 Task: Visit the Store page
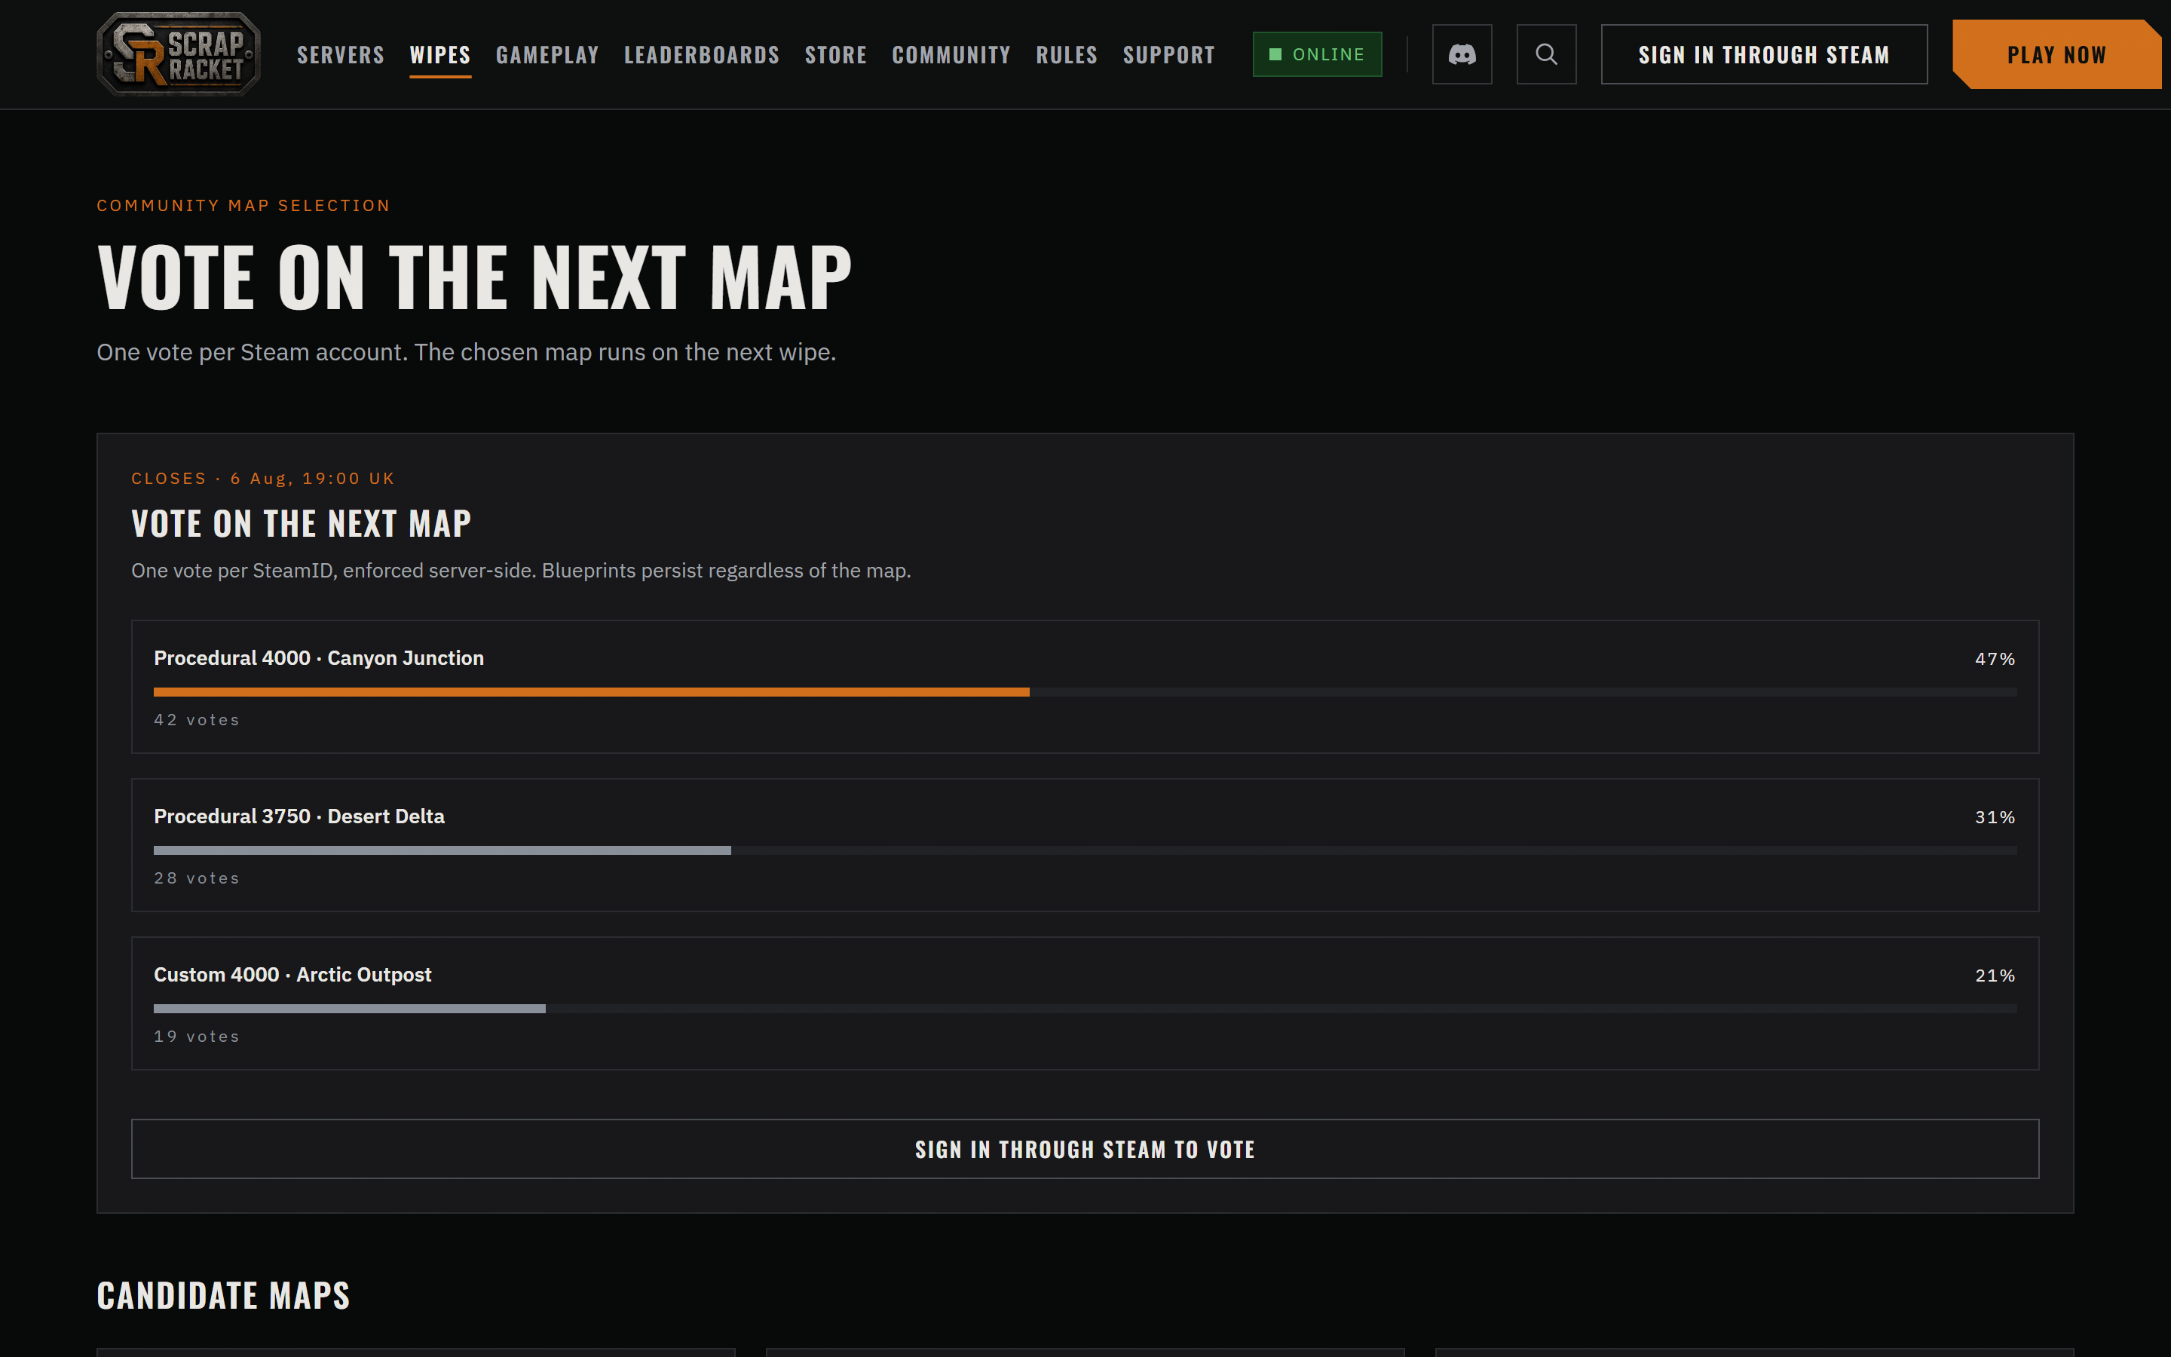pyautogui.click(x=835, y=55)
